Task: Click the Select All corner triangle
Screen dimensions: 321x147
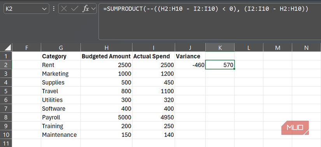Action: 8,48
